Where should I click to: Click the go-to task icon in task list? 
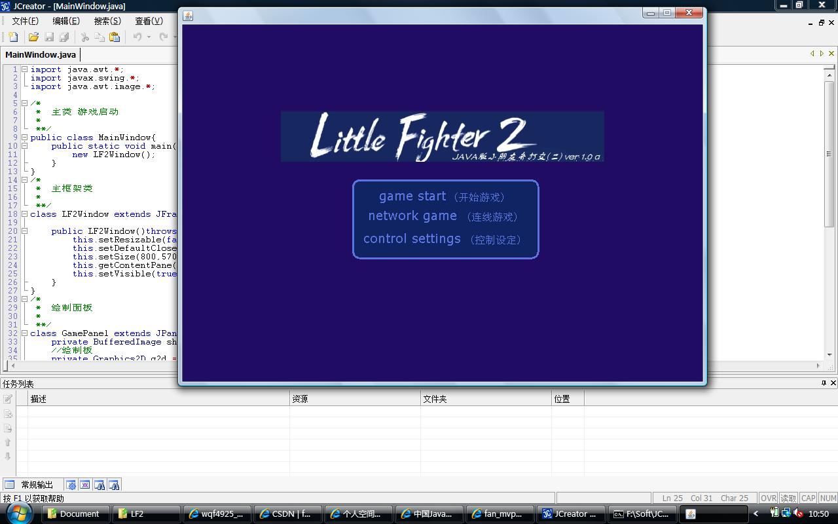(x=8, y=428)
